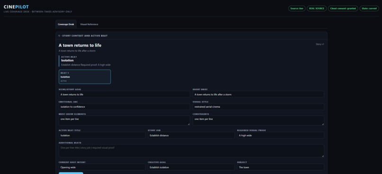This screenshot has width=382, height=174.
Task: Click the Constraints text area resize handle
Action: (x=323, y=124)
